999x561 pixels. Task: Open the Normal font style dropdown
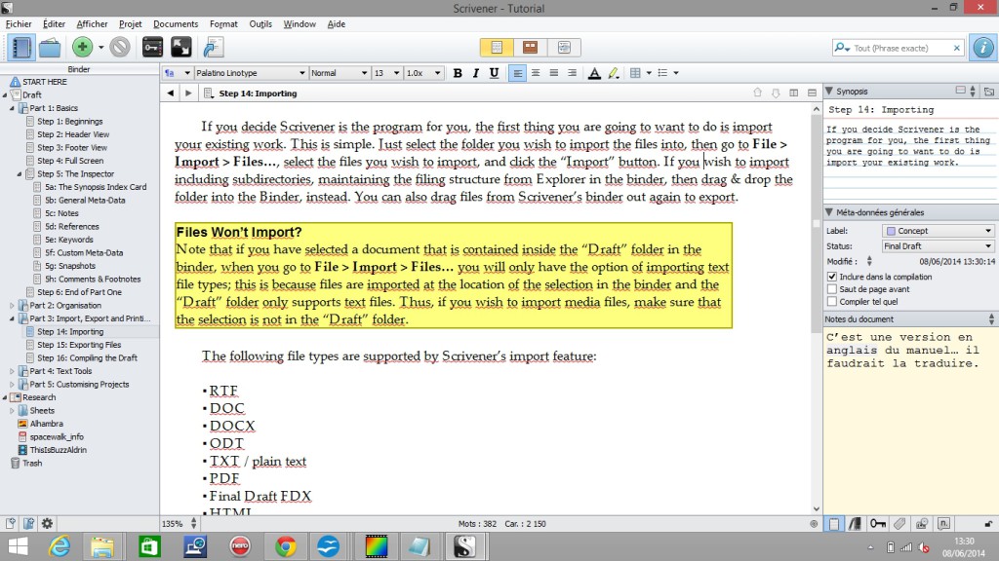click(x=339, y=73)
